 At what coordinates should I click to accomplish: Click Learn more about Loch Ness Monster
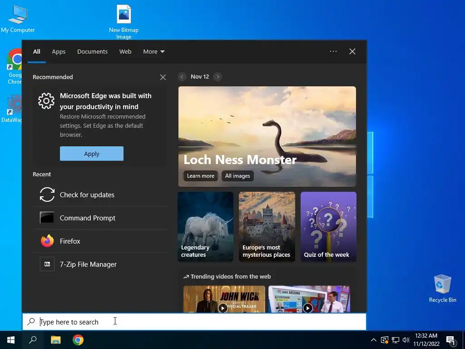200,176
